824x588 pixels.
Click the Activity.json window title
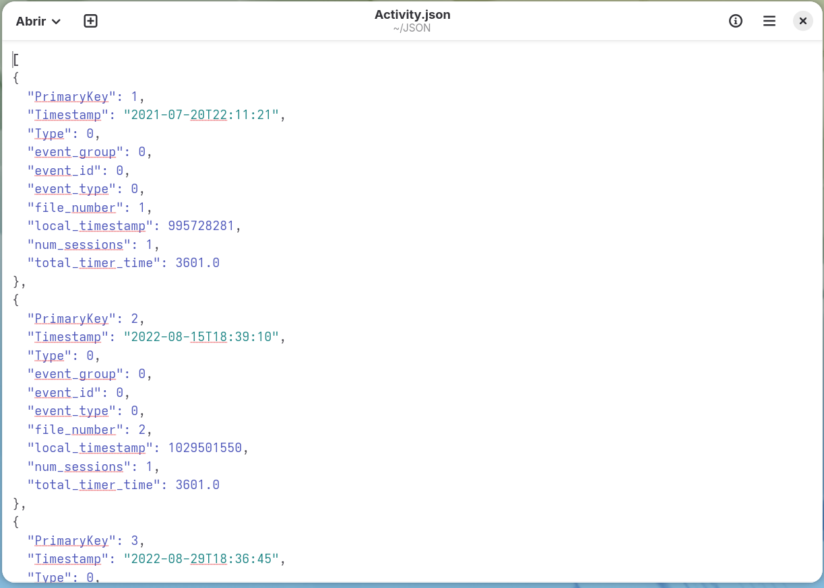coord(412,15)
